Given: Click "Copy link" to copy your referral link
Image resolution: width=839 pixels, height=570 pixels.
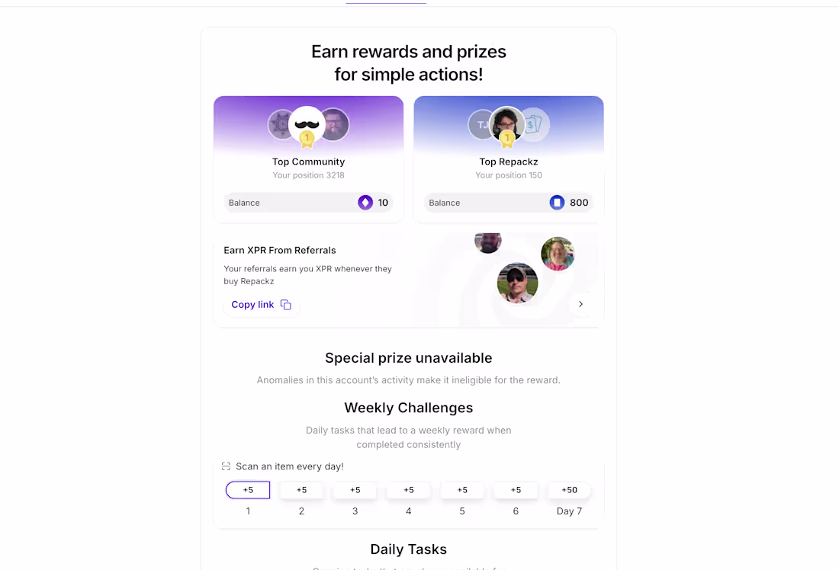Looking at the screenshot, I should pos(252,304).
